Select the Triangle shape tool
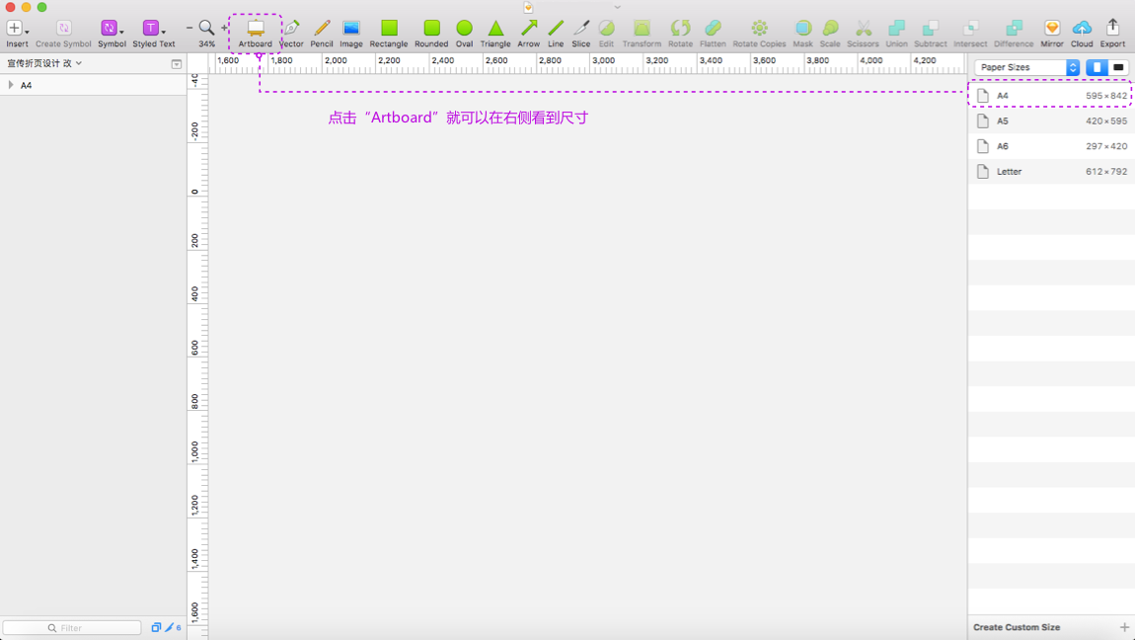The image size is (1135, 640). click(x=495, y=33)
